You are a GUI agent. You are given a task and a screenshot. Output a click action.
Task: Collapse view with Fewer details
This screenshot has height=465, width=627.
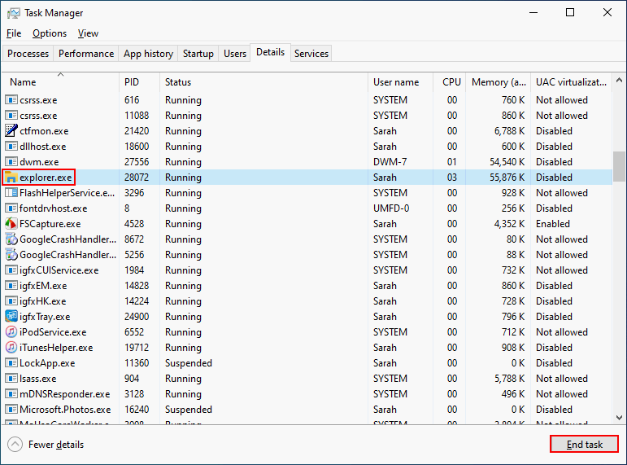[x=46, y=445]
